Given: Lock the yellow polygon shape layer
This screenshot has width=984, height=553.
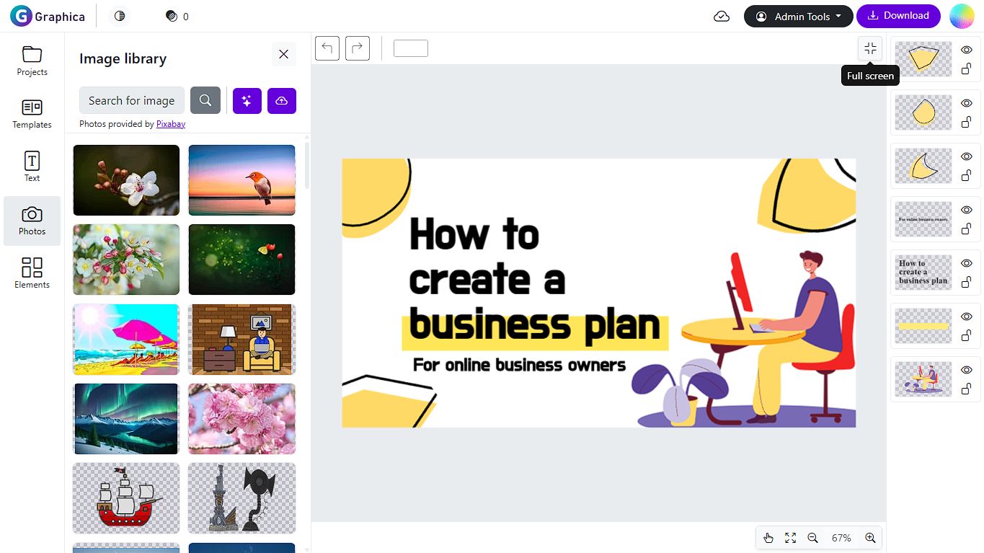Looking at the screenshot, I should click(967, 69).
